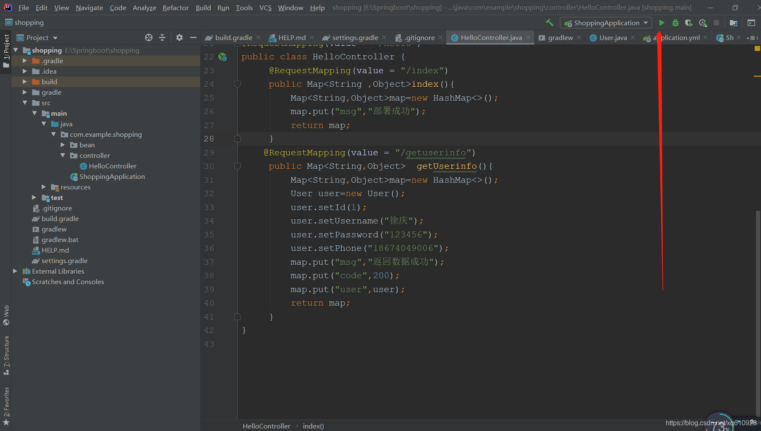Image resolution: width=761 pixels, height=431 pixels.
Task: Select build.gradle file in tree
Action: (x=60, y=218)
